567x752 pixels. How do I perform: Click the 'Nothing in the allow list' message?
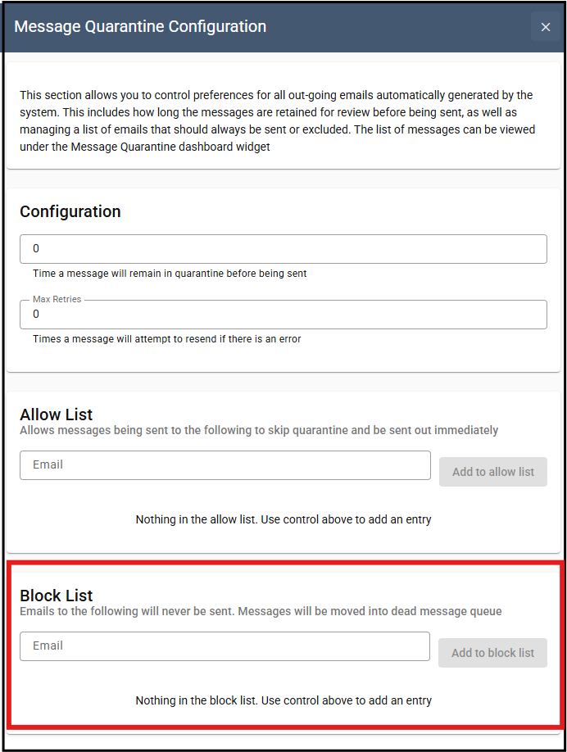coord(283,519)
